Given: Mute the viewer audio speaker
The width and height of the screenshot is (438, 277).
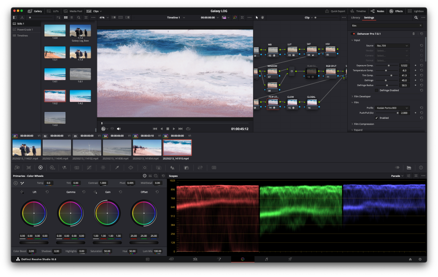Looking at the screenshot, I should tap(119, 129).
